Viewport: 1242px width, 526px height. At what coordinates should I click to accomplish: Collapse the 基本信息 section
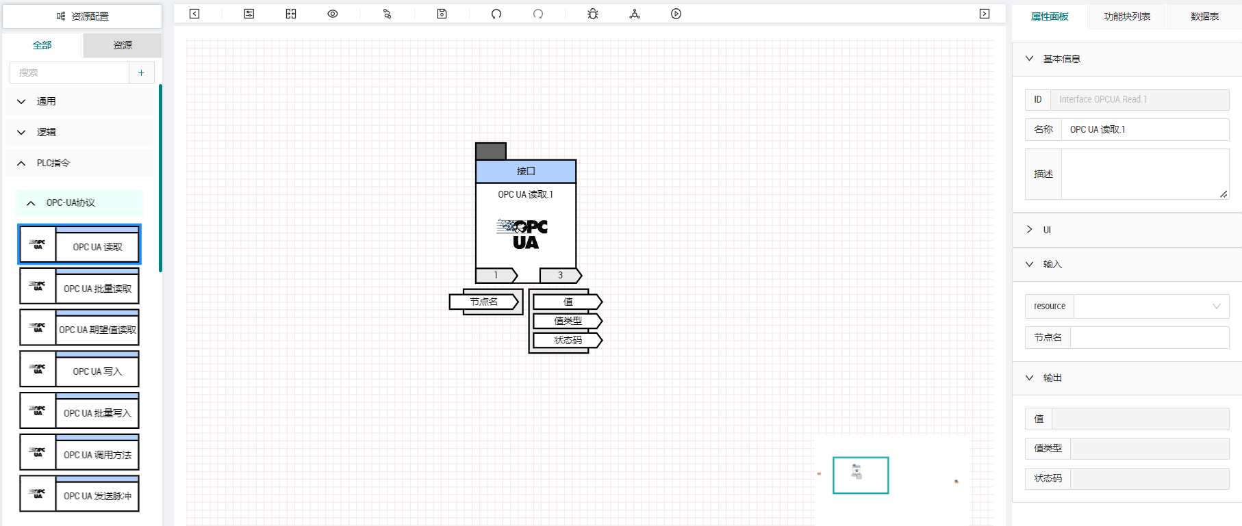tap(1127, 59)
